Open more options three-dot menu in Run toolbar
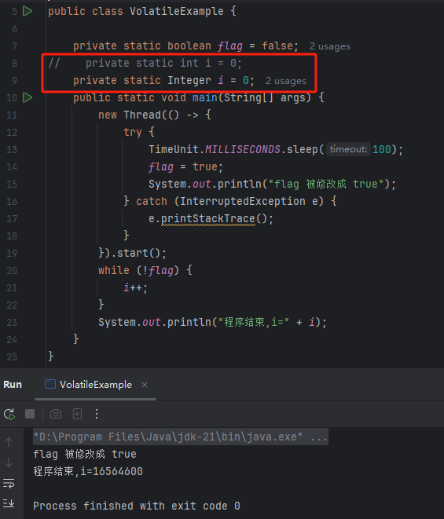Screen dimensions: 444x519 point(97,414)
